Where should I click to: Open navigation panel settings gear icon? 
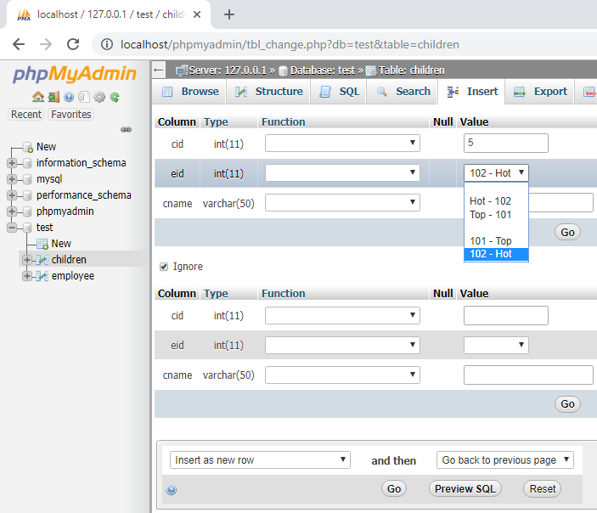click(99, 97)
